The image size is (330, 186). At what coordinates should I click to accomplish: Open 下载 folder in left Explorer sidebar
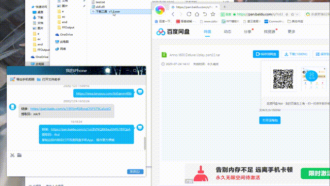pos(38,18)
